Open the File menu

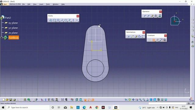click(x=23, y=4)
